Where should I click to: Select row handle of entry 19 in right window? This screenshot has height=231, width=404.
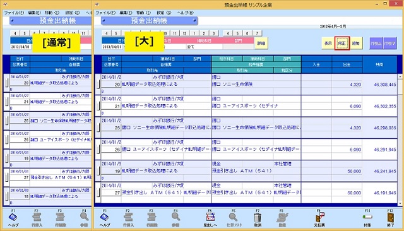[x=98, y=171]
